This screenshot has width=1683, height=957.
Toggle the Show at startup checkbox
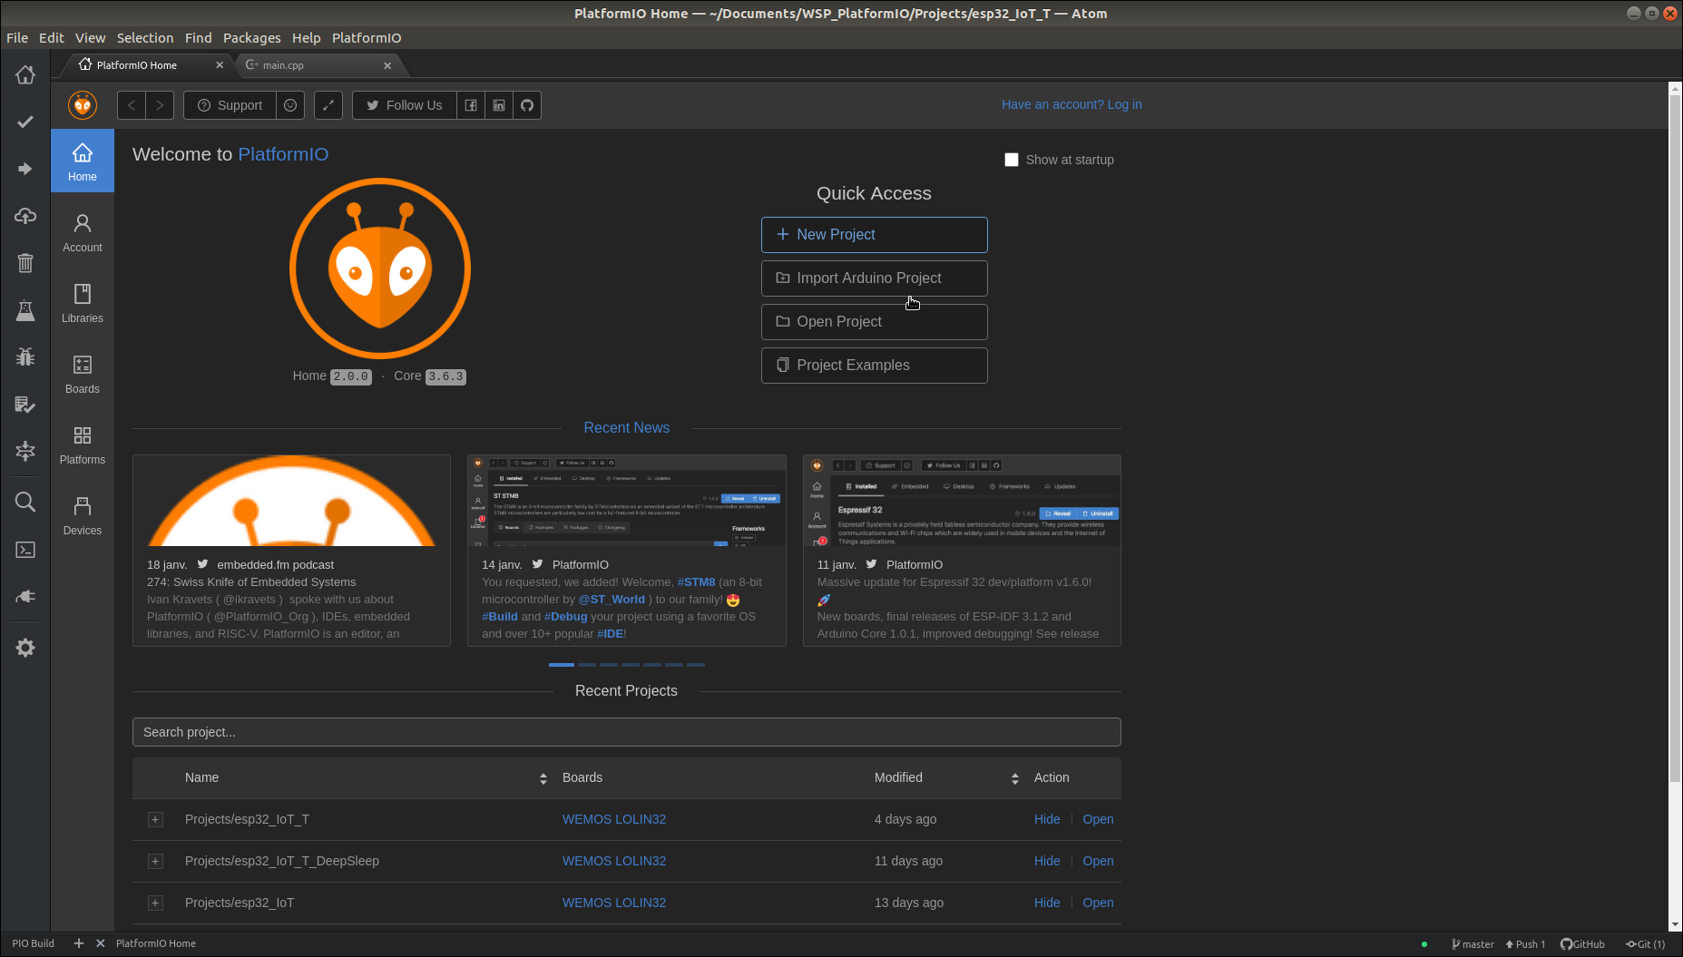(1012, 160)
